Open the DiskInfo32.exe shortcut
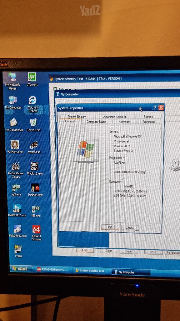This screenshot has height=321, width=180. (18, 231)
